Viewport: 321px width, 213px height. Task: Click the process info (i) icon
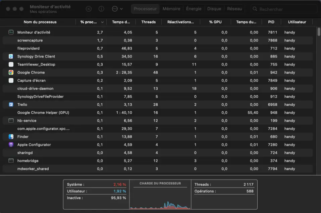101,9
